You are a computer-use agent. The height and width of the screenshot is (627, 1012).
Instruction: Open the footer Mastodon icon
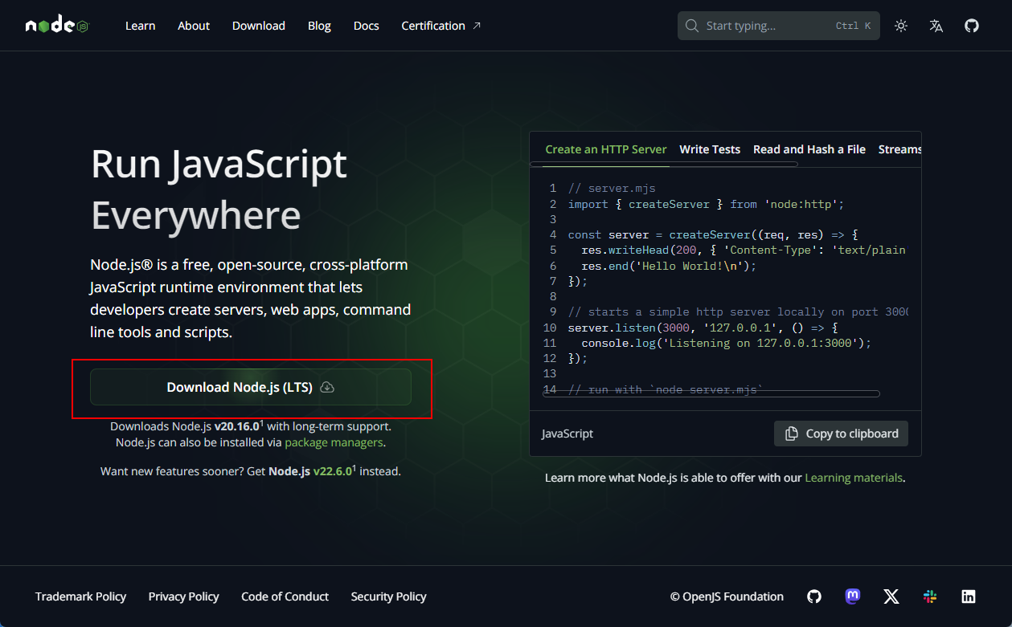[853, 596]
